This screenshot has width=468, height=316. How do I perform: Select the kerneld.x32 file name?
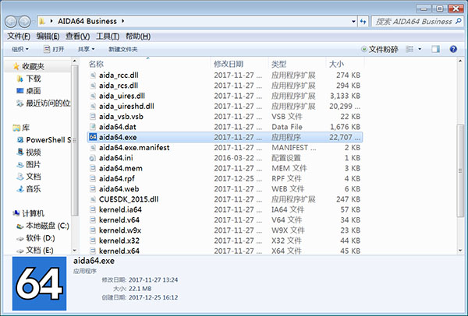(119, 241)
